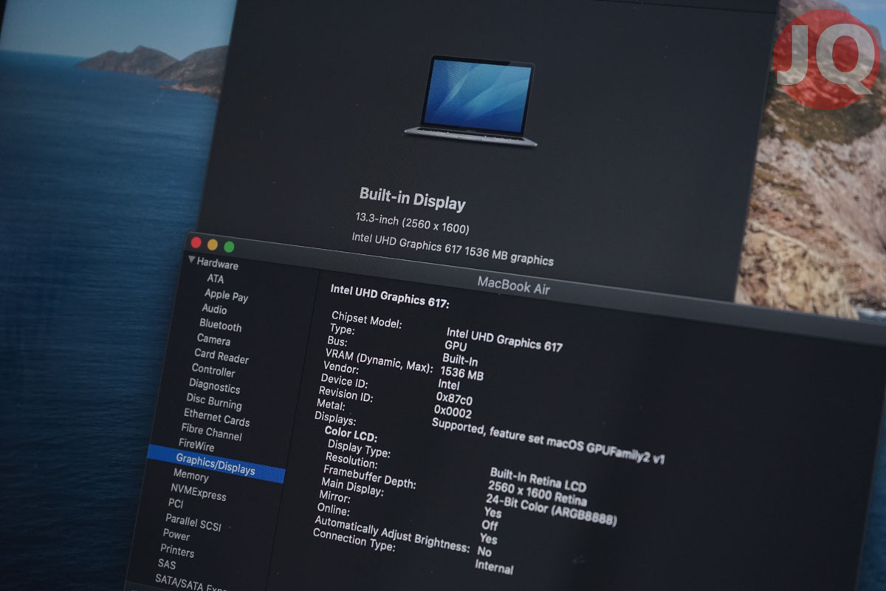Click the 2560 x 1600 Retina value
Viewport: 886px width, 591px height.
click(537, 493)
